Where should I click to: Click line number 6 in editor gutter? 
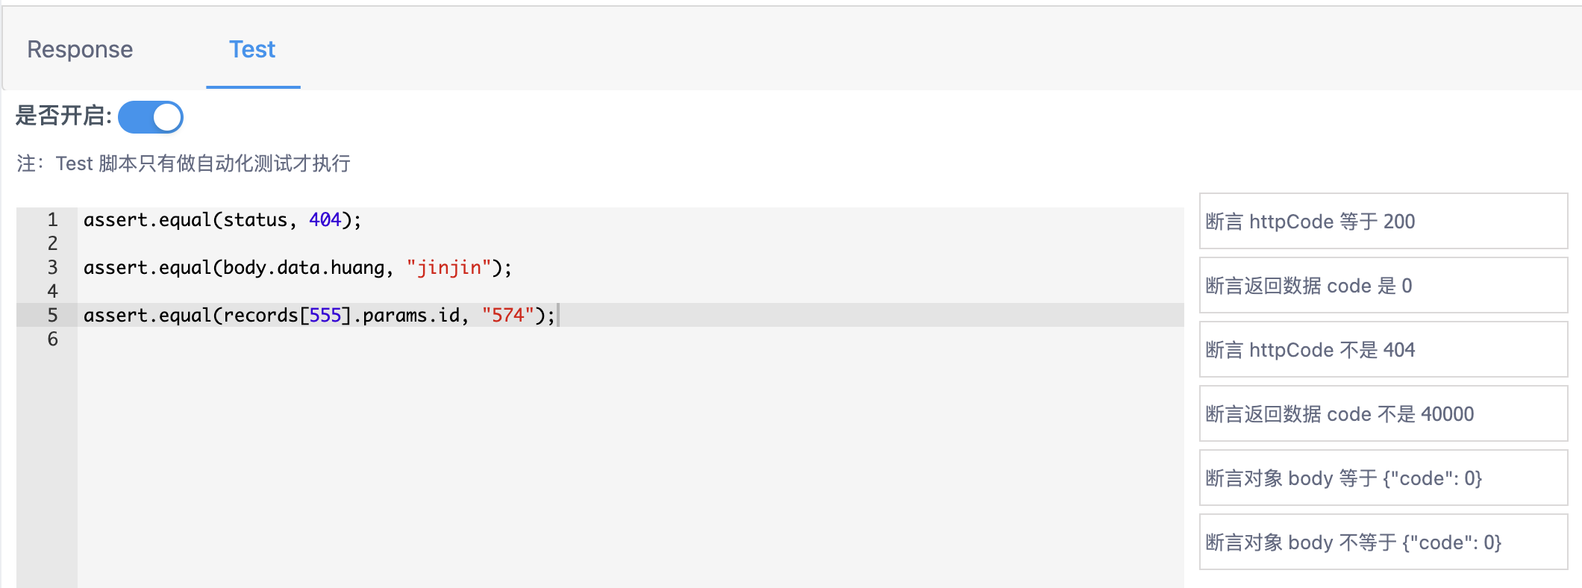[52, 340]
